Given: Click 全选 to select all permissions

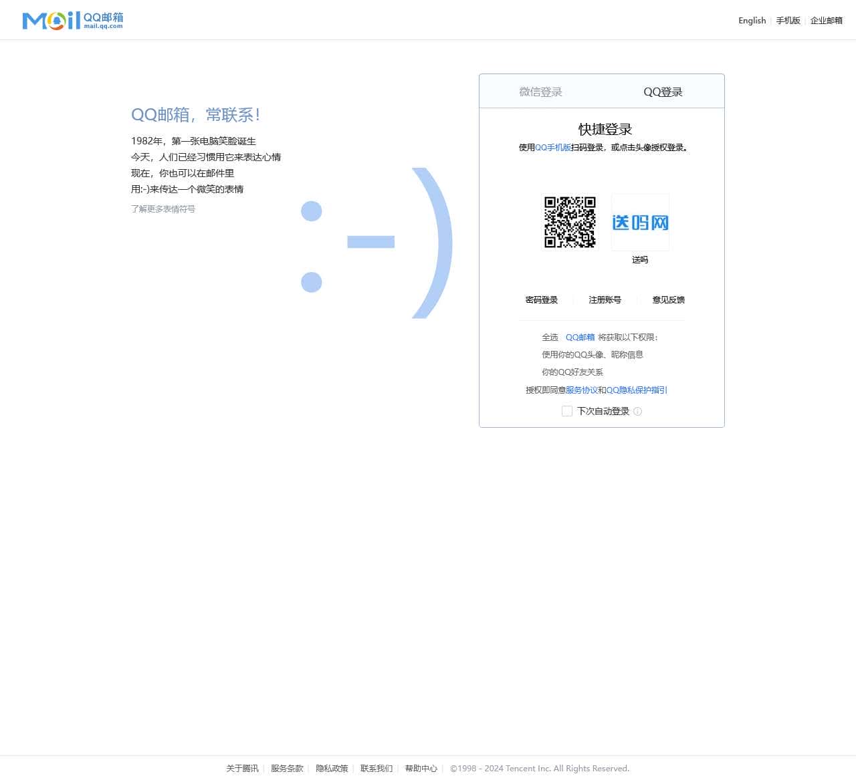Looking at the screenshot, I should (x=550, y=337).
